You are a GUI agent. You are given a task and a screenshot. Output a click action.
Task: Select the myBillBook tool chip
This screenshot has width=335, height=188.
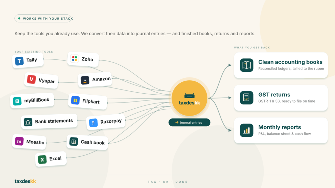32,101
